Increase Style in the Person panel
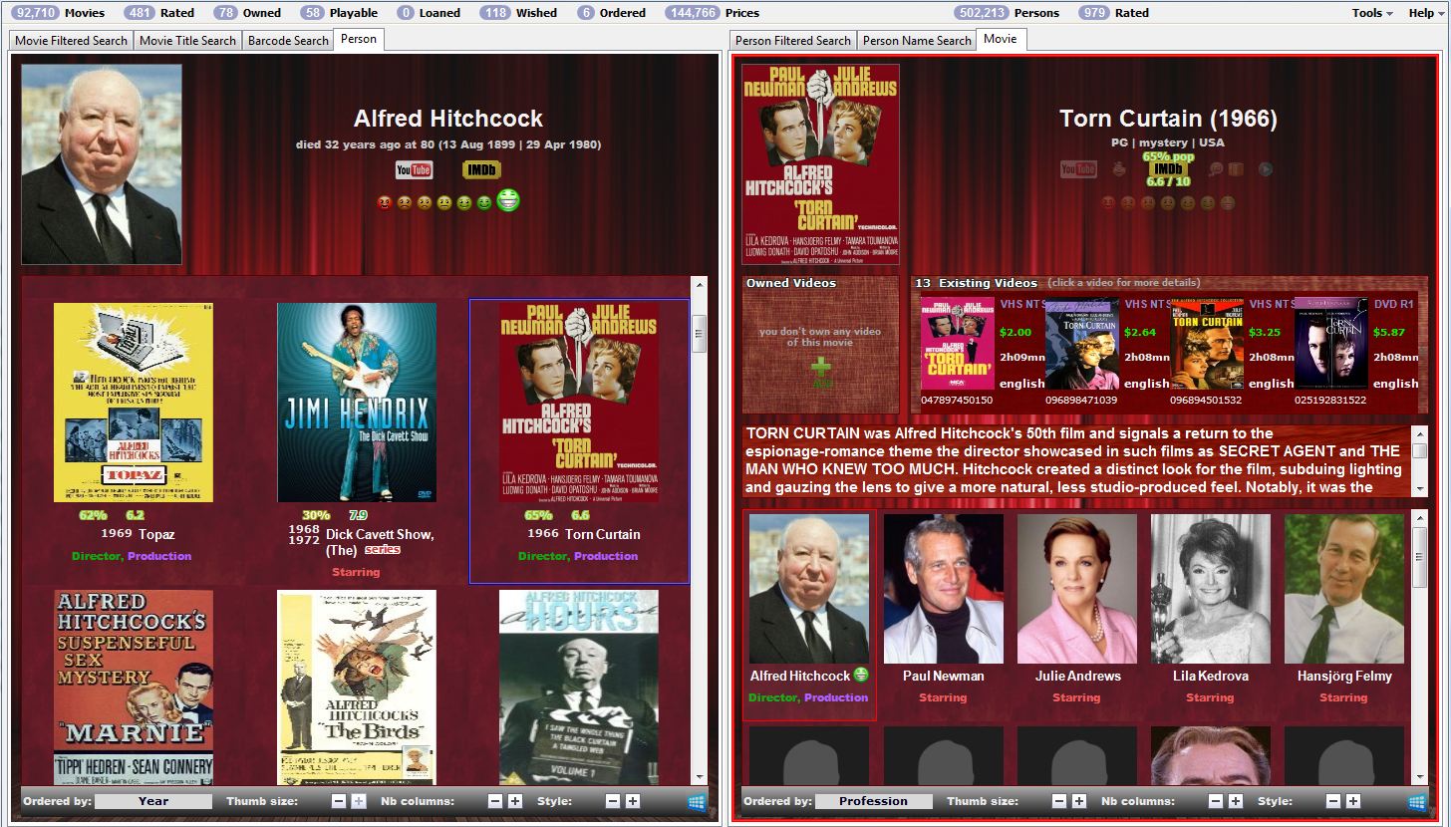The image size is (1451, 827). (632, 801)
